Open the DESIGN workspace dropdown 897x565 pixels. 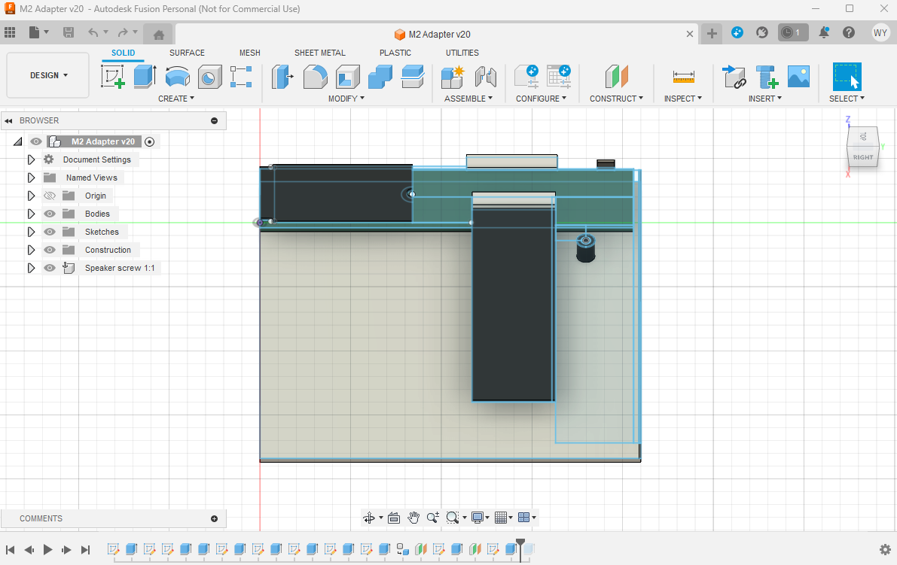point(48,75)
